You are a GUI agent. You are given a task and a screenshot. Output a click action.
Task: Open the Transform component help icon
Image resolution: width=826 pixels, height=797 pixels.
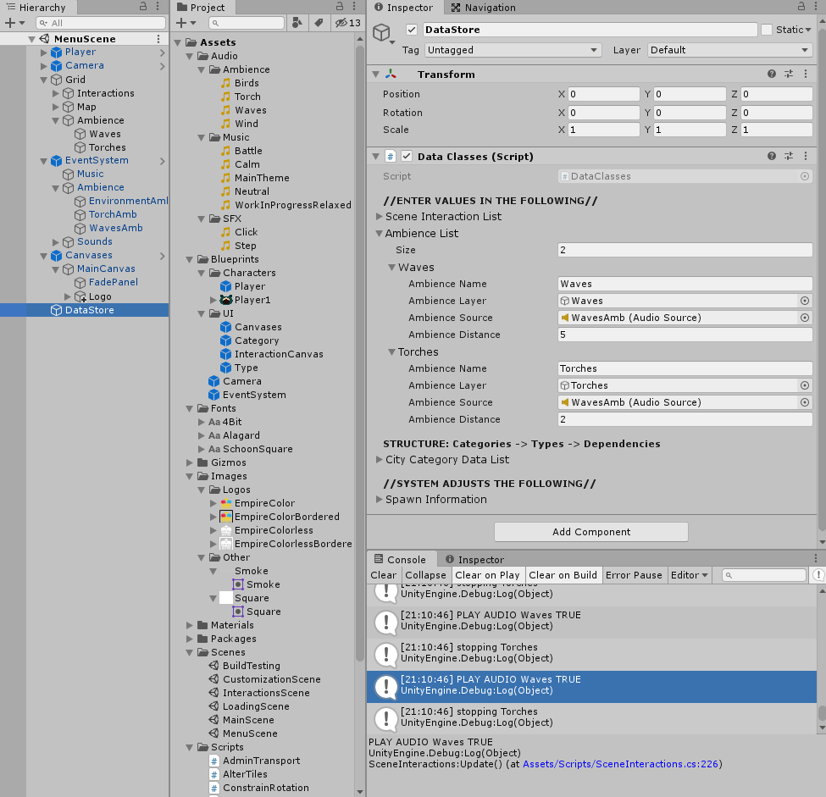pos(772,75)
